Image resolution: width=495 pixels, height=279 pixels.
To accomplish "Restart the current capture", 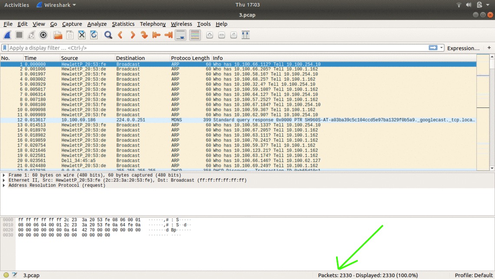I will 31,35.
